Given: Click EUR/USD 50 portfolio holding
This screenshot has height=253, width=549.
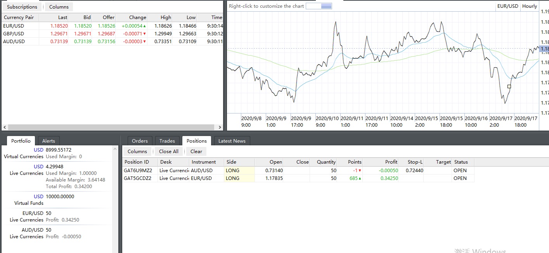Looking at the screenshot, I should pos(37,213).
